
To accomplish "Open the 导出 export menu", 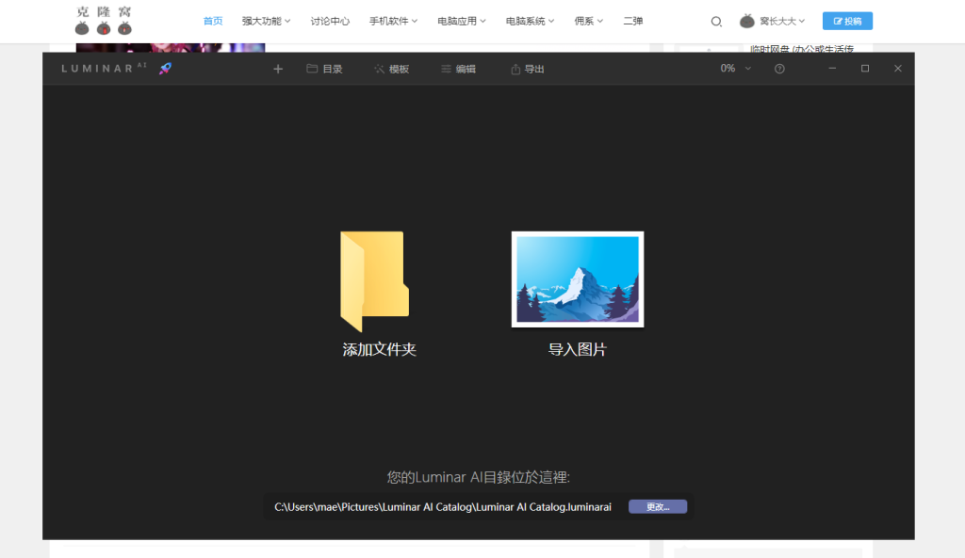I will 528,69.
